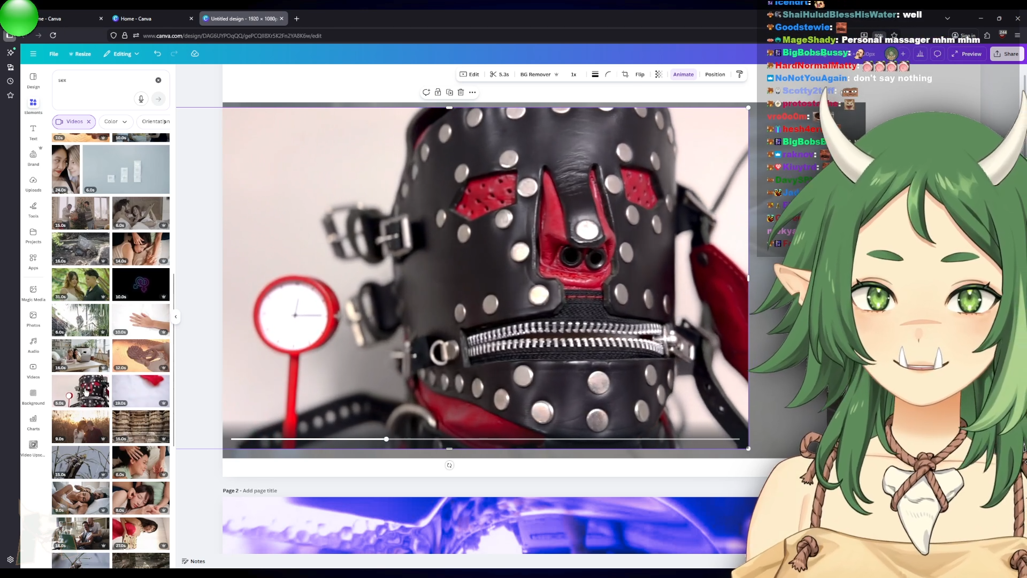Lock the selected element

(x=438, y=92)
